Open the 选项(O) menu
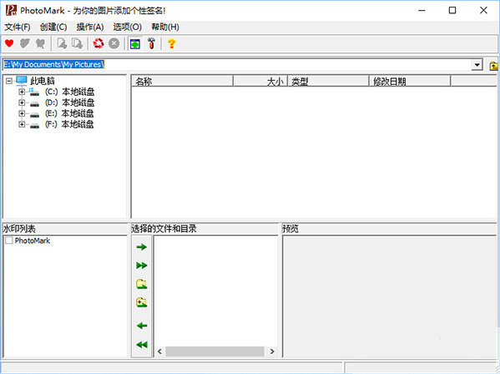This screenshot has height=374, width=500. tap(128, 27)
